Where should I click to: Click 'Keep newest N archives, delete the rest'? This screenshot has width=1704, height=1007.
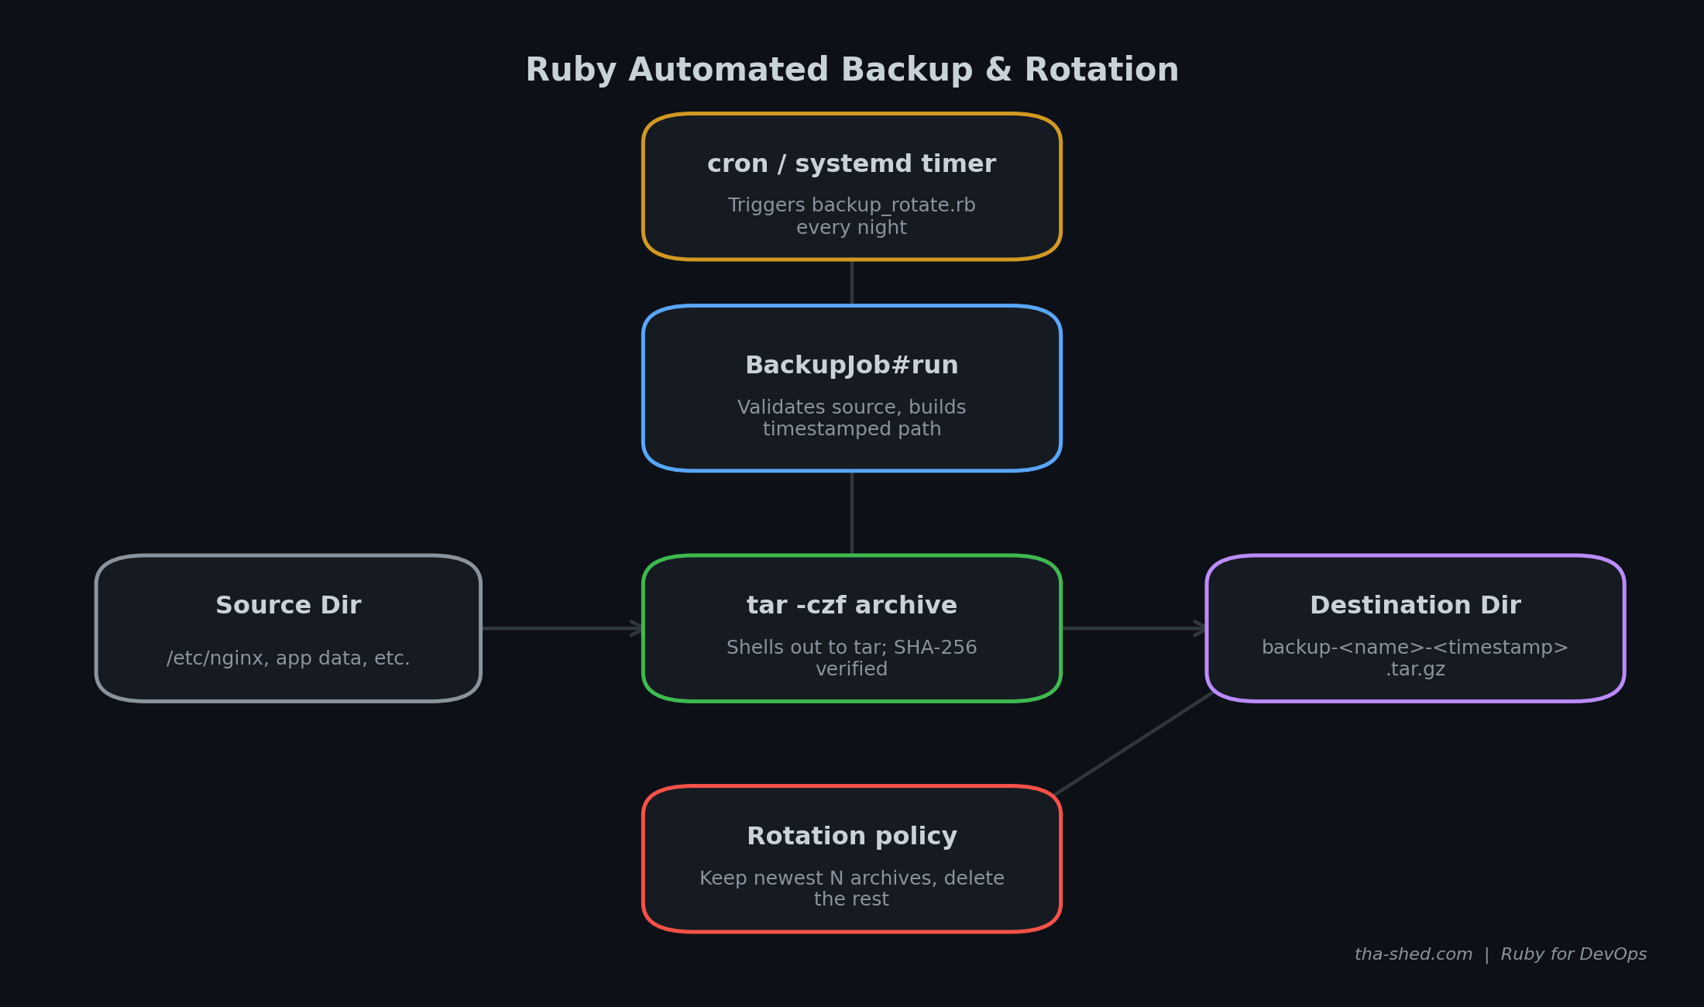tap(852, 888)
